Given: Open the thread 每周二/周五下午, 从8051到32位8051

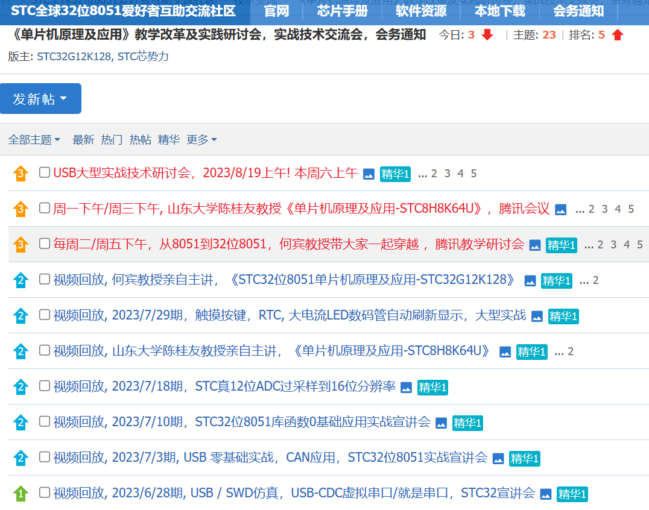Looking at the screenshot, I should coord(288,244).
